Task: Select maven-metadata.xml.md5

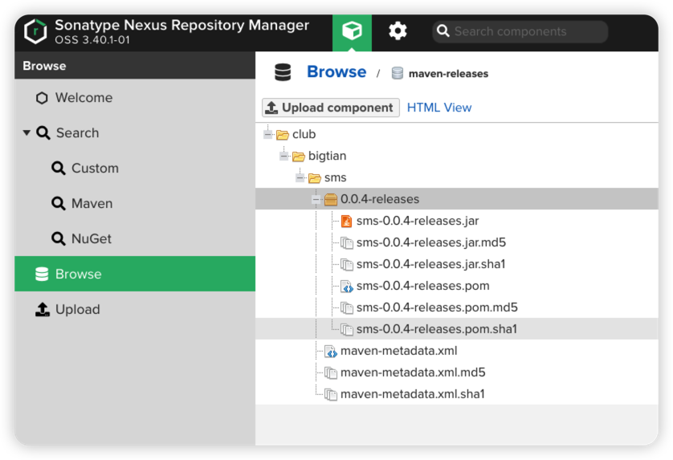Action: tap(457, 372)
